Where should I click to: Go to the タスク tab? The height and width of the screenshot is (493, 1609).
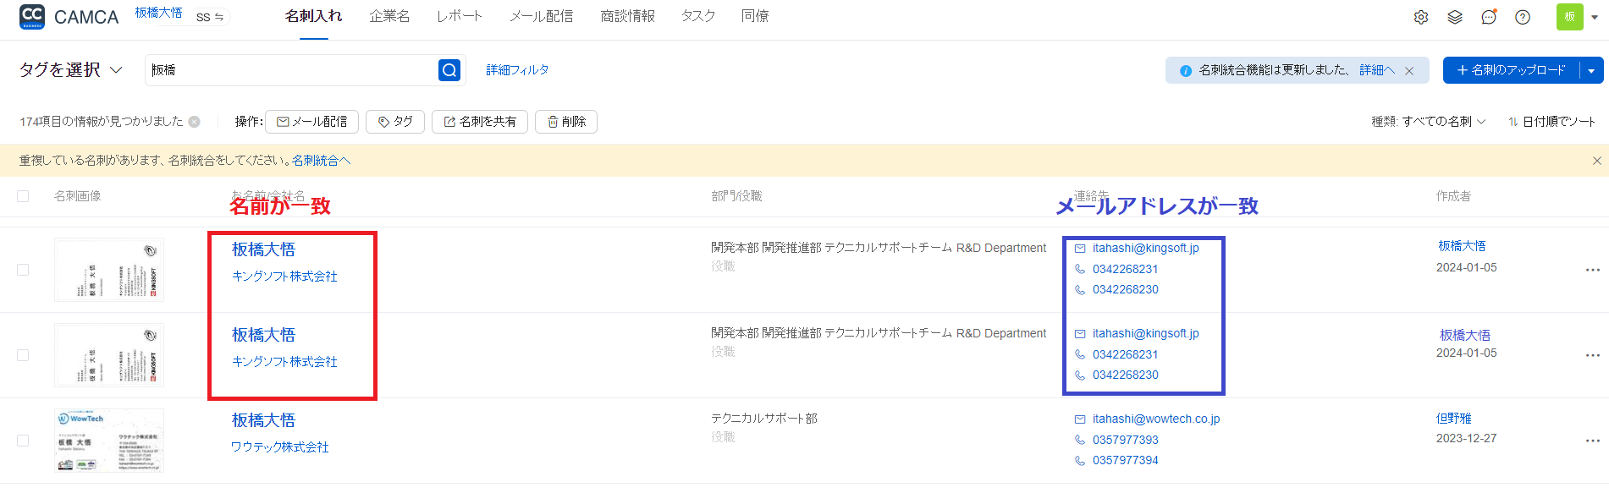(698, 16)
